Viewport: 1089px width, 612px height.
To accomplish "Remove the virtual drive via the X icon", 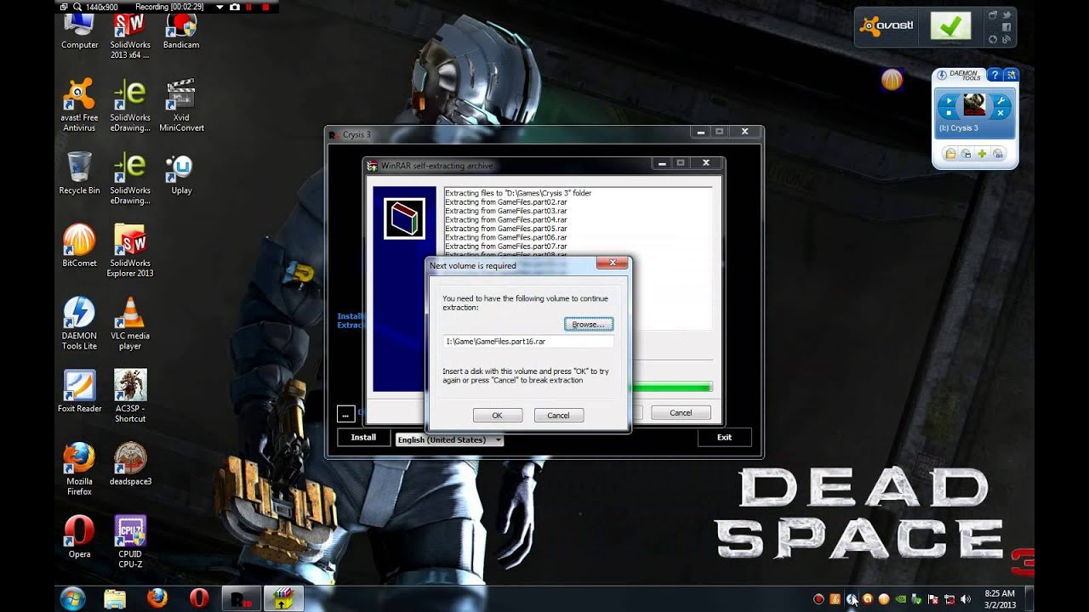I will tap(1001, 112).
